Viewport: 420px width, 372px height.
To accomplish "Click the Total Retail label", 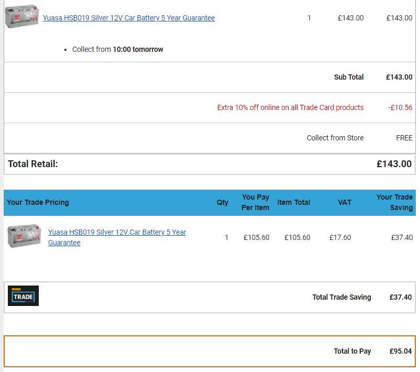I will pos(33,164).
